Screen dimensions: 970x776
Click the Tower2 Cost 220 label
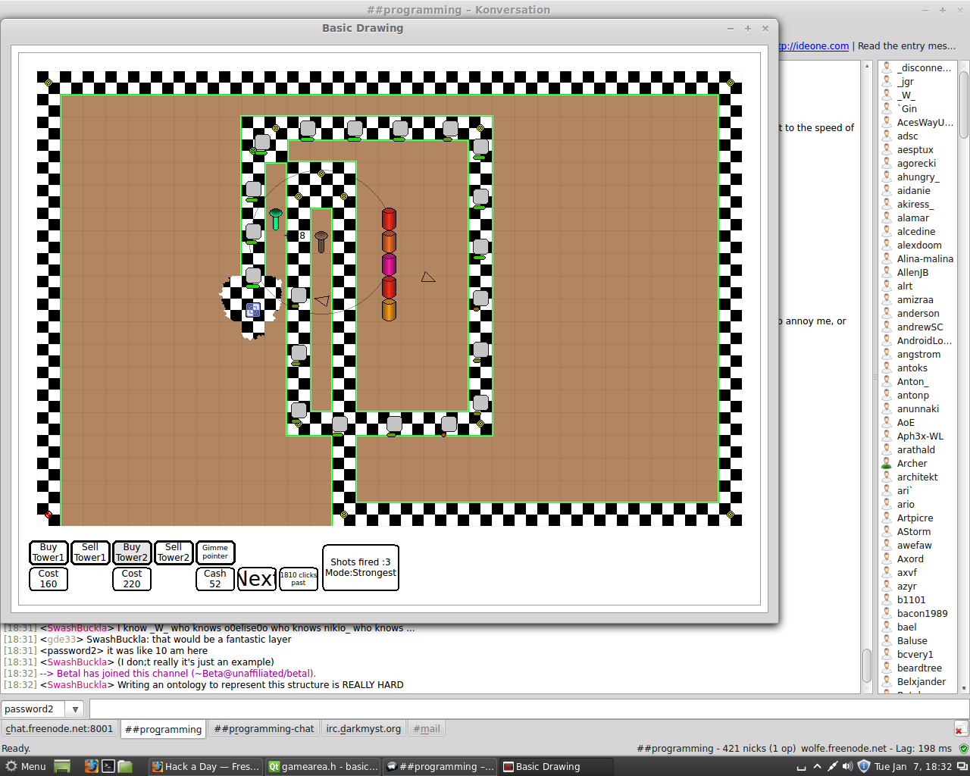132,579
